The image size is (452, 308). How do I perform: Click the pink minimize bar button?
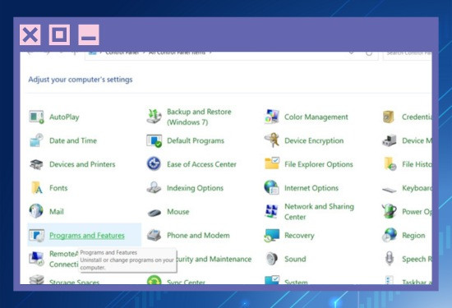tap(89, 34)
